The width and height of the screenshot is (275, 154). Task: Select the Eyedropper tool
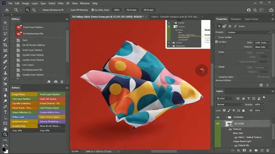click(5, 56)
